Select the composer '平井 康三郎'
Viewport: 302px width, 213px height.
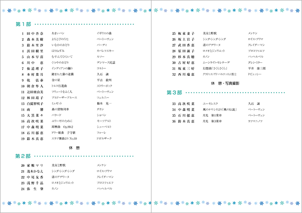click(257, 68)
